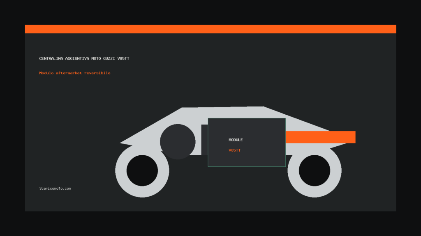Click the dark circle on the motorcycle body
This screenshot has height=236, width=421.
click(x=178, y=141)
